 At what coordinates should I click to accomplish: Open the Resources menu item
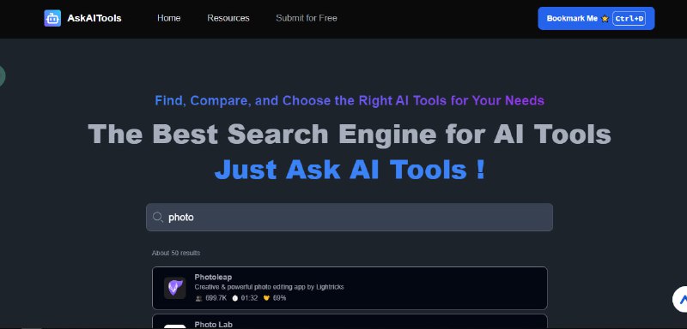pyautogui.click(x=228, y=18)
